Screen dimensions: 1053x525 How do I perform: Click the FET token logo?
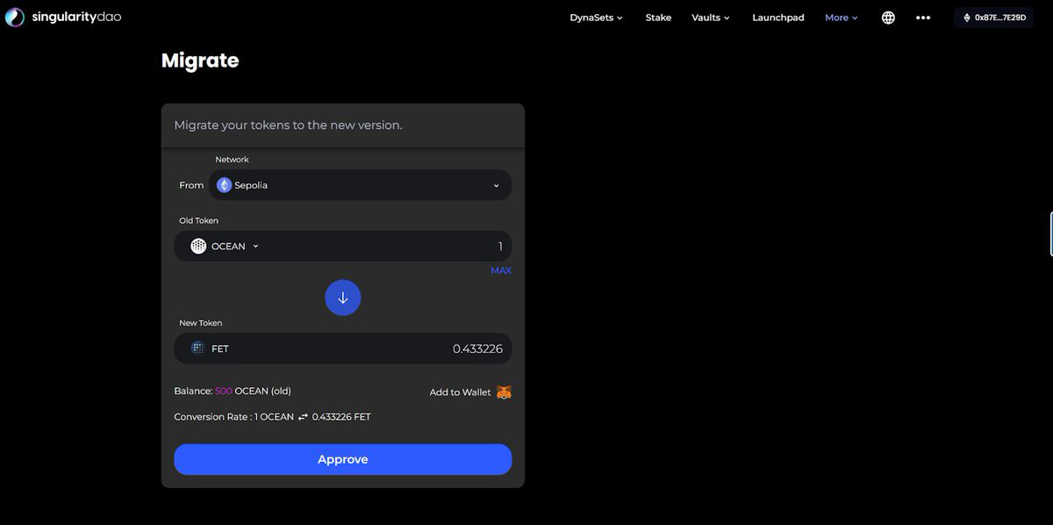198,349
